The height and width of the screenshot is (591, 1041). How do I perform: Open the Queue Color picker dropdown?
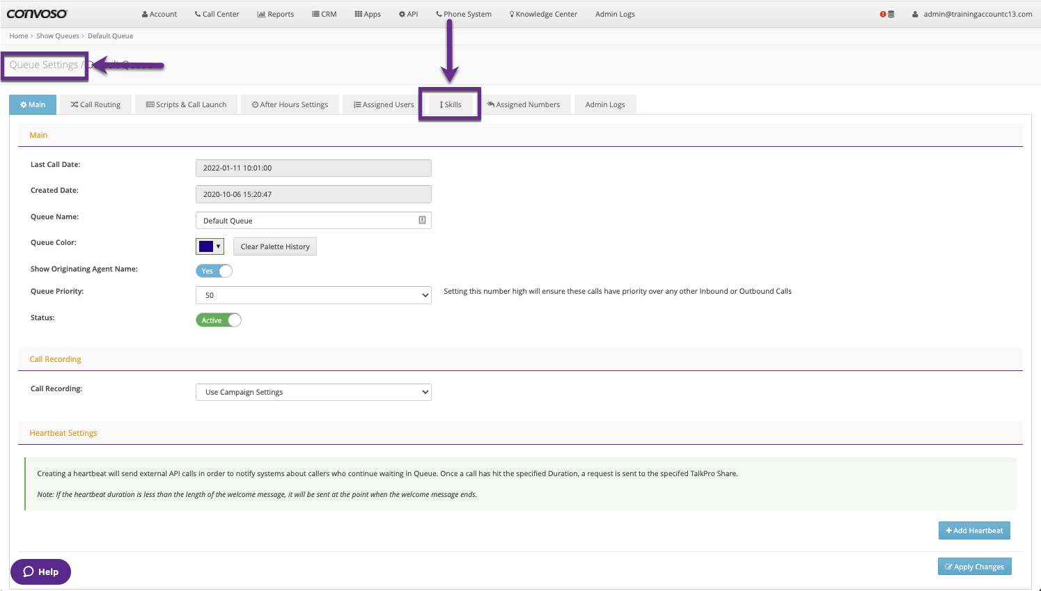pyautogui.click(x=210, y=246)
